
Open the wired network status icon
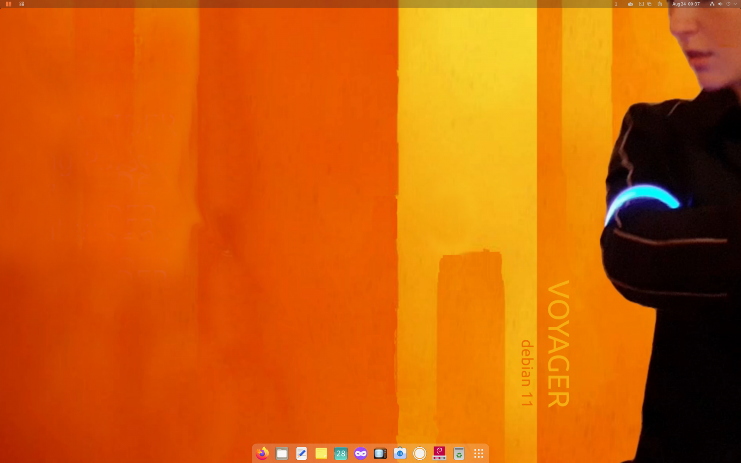[x=712, y=4]
